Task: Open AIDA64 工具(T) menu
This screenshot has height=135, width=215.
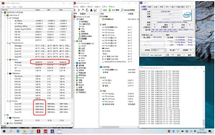Action: tap(104, 7)
